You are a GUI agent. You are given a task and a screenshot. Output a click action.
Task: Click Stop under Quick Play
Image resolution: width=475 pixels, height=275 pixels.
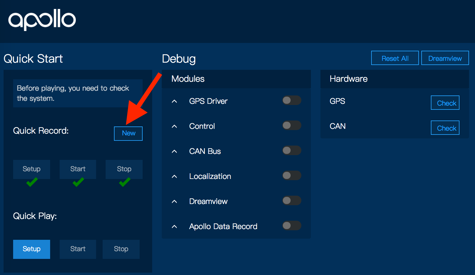pos(121,249)
